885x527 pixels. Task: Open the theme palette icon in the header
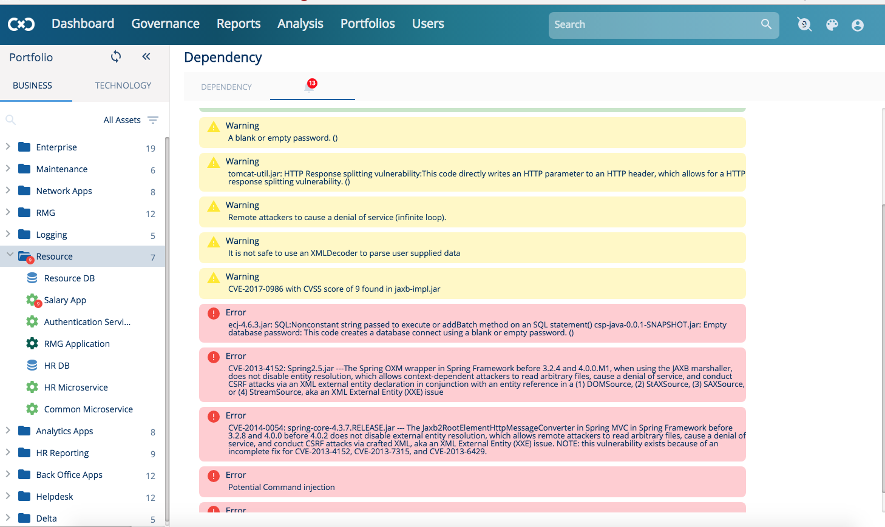831,25
